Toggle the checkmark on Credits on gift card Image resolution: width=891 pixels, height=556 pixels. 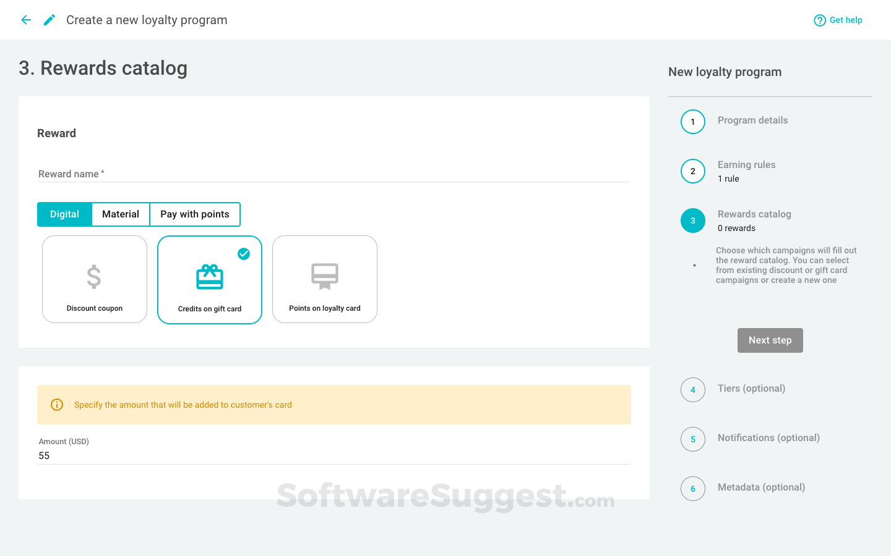click(x=244, y=254)
